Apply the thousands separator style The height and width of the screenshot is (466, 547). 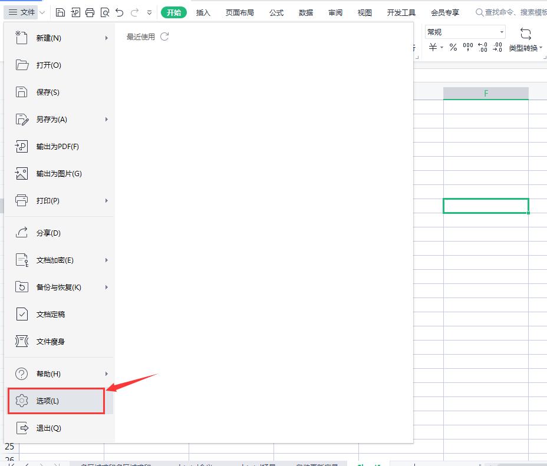[x=468, y=47]
